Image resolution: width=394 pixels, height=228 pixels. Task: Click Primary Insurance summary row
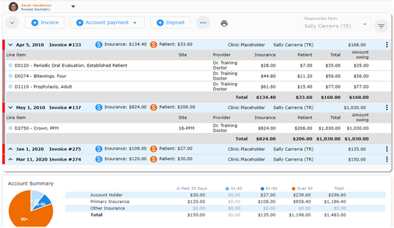point(225,202)
